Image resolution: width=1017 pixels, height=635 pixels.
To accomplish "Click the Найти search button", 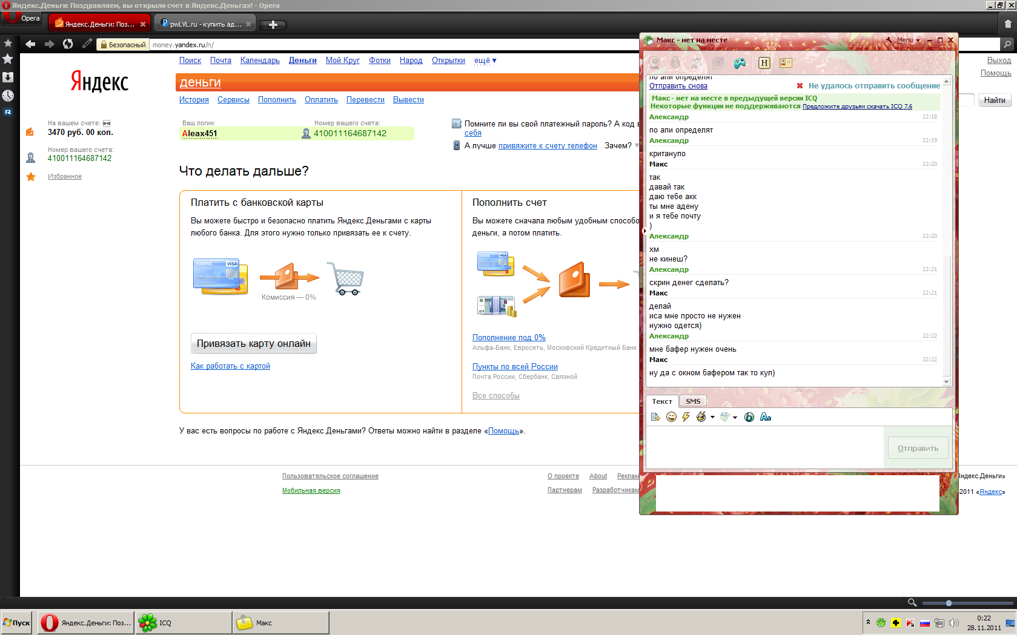I will coord(995,100).
